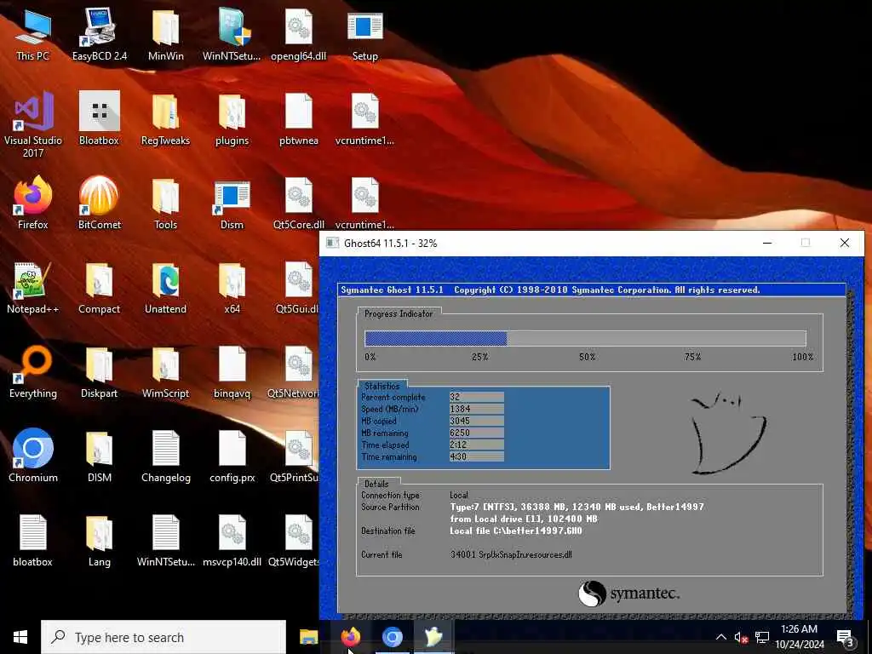872x654 pixels.
Task: Click the Ghost progress indicator bar
Action: pyautogui.click(x=585, y=338)
